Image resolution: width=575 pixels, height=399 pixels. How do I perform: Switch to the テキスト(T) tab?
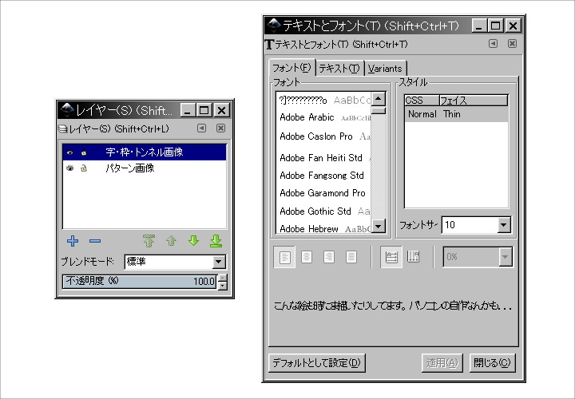pos(339,69)
